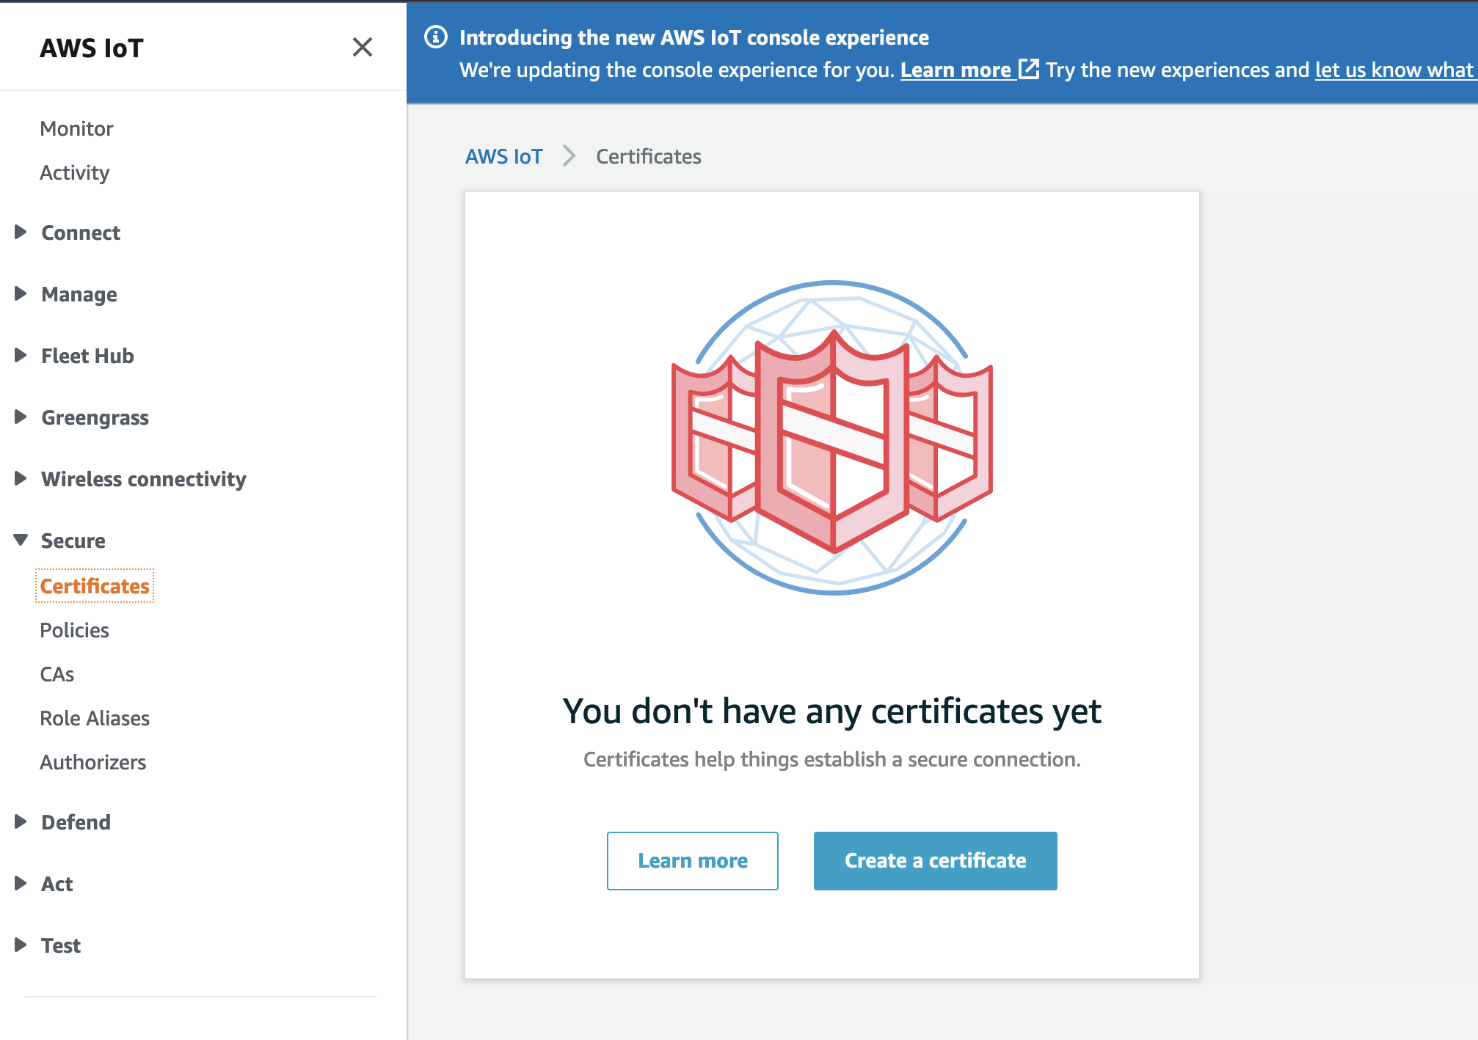Follow the Learn more link in the banner
Image resolution: width=1478 pixels, height=1040 pixels.
[x=955, y=70]
